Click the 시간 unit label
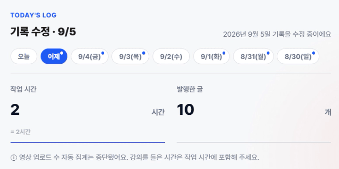The height and width of the screenshot is (169, 339). (x=158, y=112)
